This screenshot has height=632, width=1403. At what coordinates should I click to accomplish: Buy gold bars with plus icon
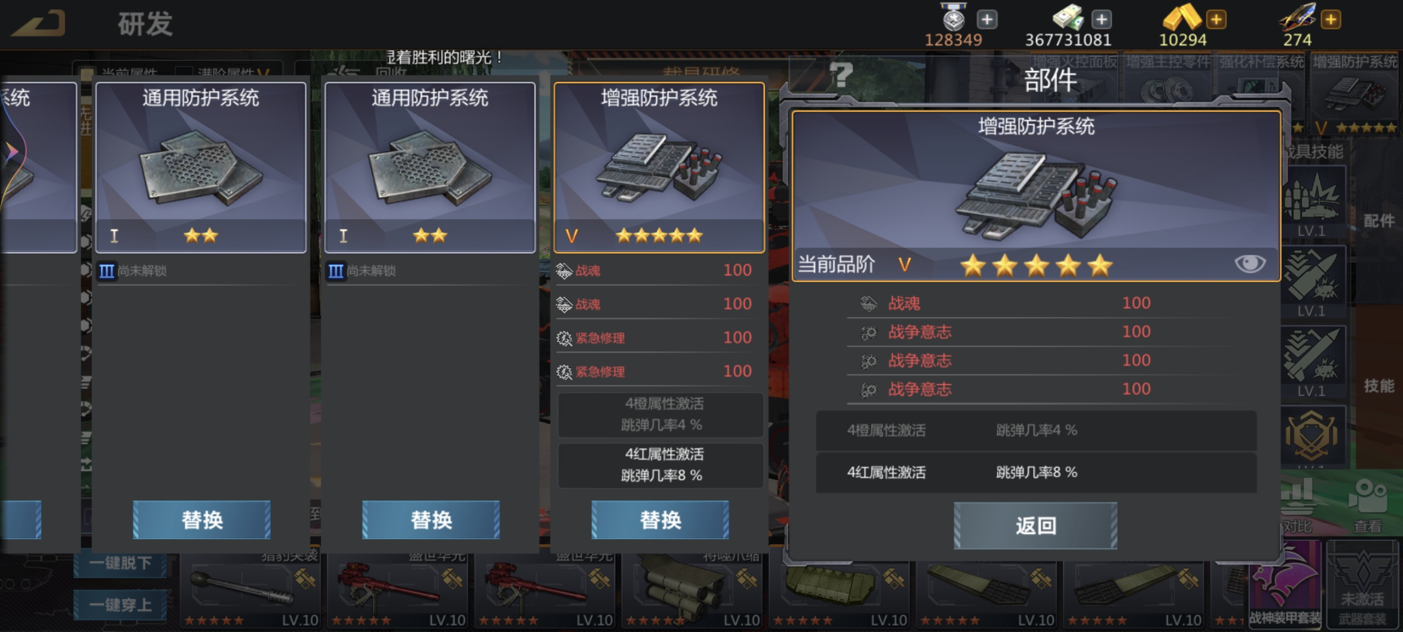click(x=1216, y=19)
